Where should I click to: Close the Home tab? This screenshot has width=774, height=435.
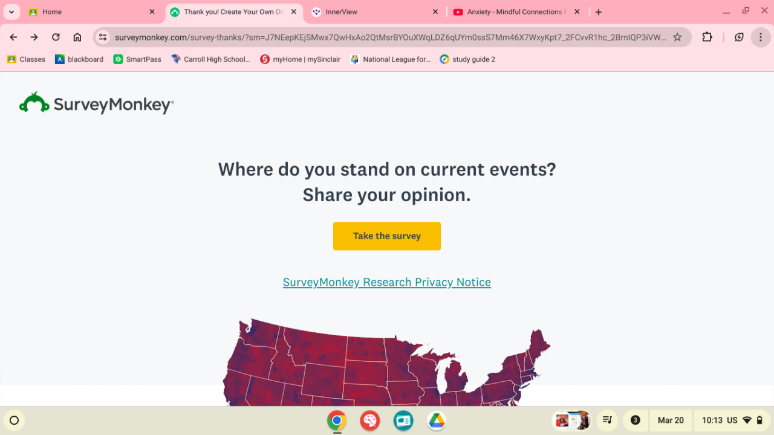pyautogui.click(x=152, y=12)
